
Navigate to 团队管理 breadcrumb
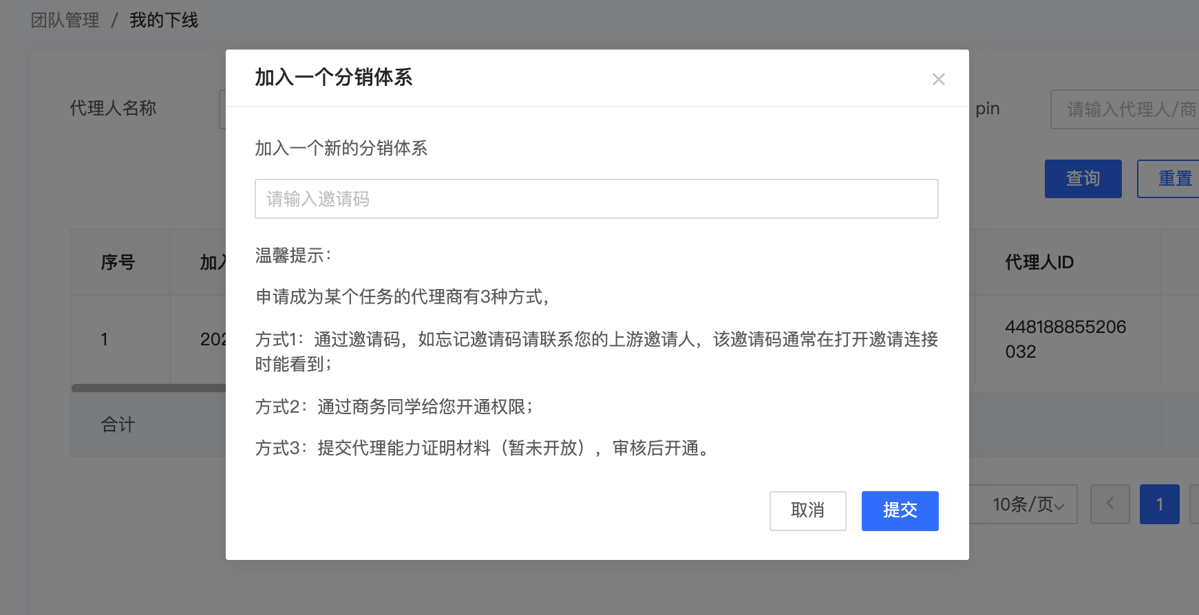[x=65, y=21]
